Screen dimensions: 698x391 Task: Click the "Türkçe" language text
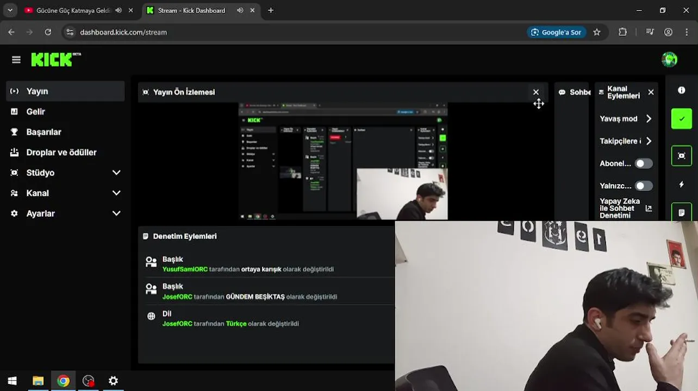236,324
